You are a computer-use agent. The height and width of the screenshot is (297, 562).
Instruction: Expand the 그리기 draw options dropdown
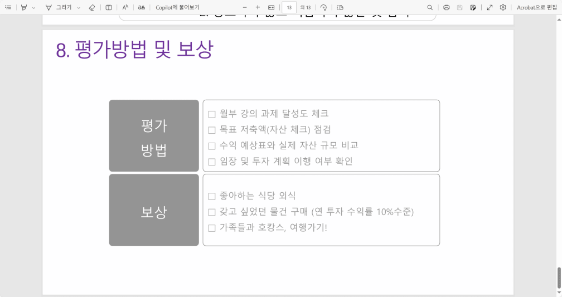click(x=79, y=7)
